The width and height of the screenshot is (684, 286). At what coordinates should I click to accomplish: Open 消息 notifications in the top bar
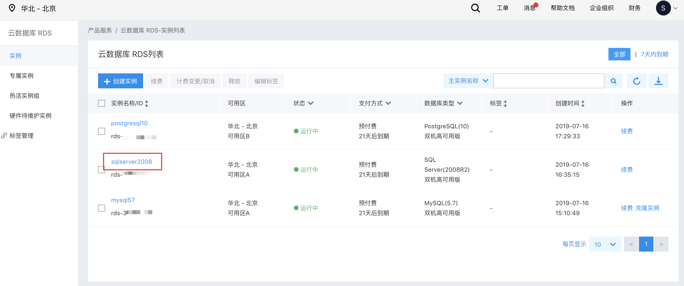coord(530,8)
